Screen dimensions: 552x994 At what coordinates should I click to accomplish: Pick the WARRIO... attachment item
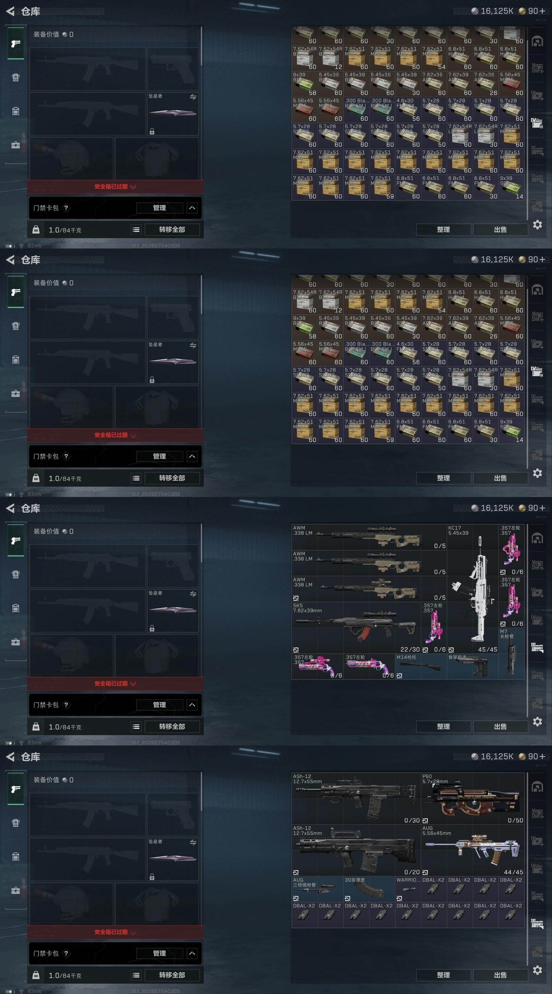pos(408,889)
